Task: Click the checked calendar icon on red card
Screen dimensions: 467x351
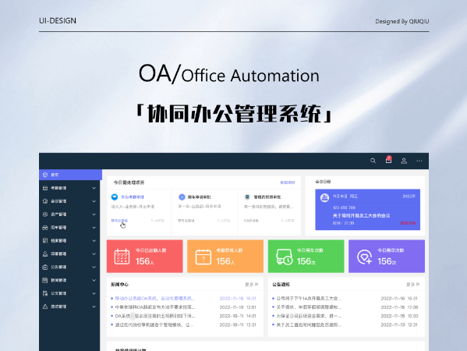Action: point(122,257)
